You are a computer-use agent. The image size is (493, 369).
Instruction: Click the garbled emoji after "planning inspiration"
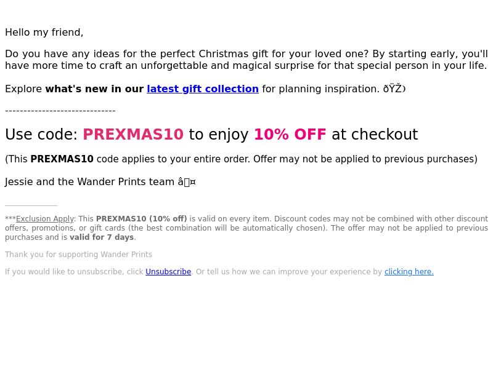(x=394, y=89)
